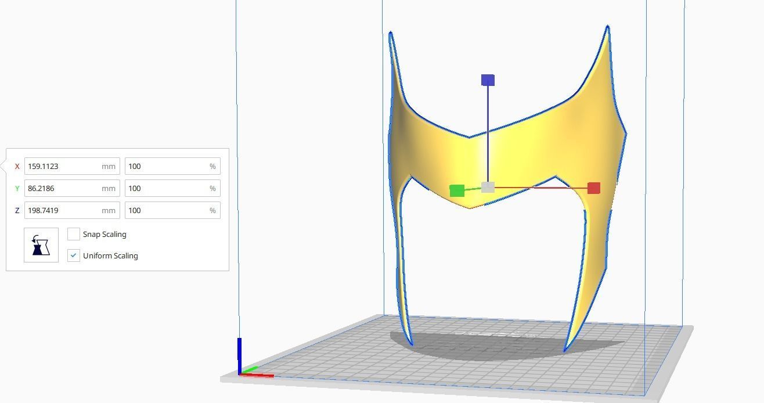Screen dimensions: 764x403
Task: Click the grey center uniform scale handle
Action: (x=488, y=187)
